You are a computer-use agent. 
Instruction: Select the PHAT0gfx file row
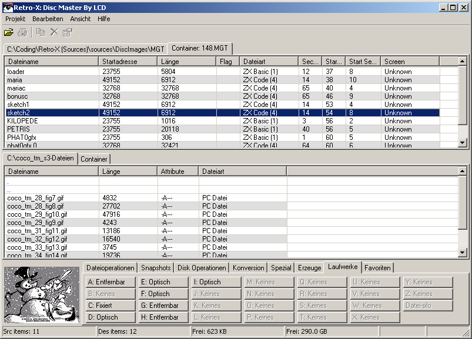(222, 137)
